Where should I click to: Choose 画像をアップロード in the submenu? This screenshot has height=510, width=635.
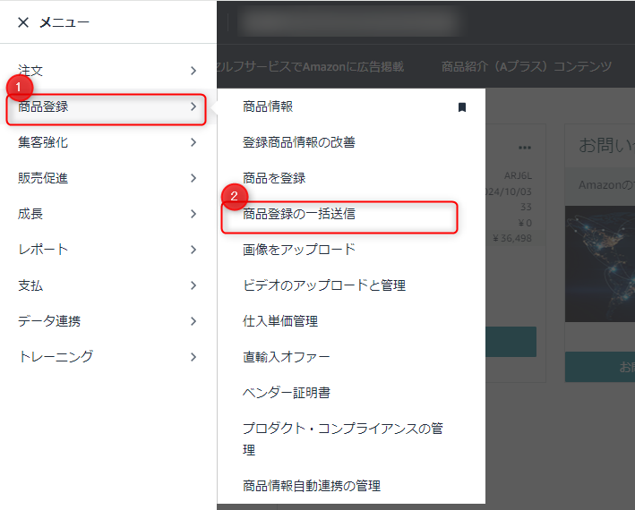[x=299, y=250]
